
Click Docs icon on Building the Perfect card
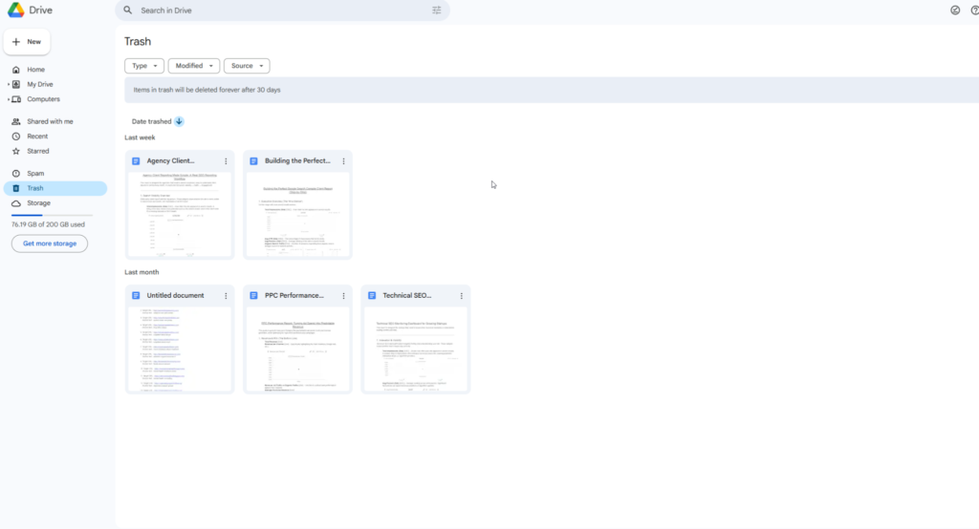pos(253,161)
